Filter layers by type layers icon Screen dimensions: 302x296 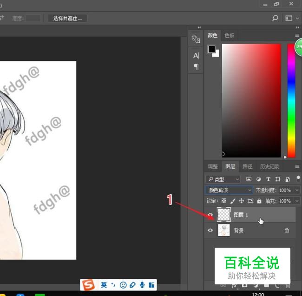(268, 179)
